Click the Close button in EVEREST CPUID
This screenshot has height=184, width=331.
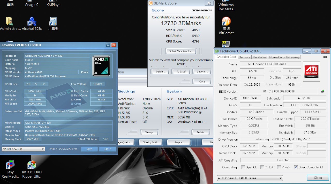tap(108, 149)
